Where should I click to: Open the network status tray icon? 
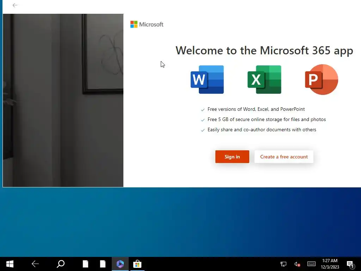tap(283, 264)
